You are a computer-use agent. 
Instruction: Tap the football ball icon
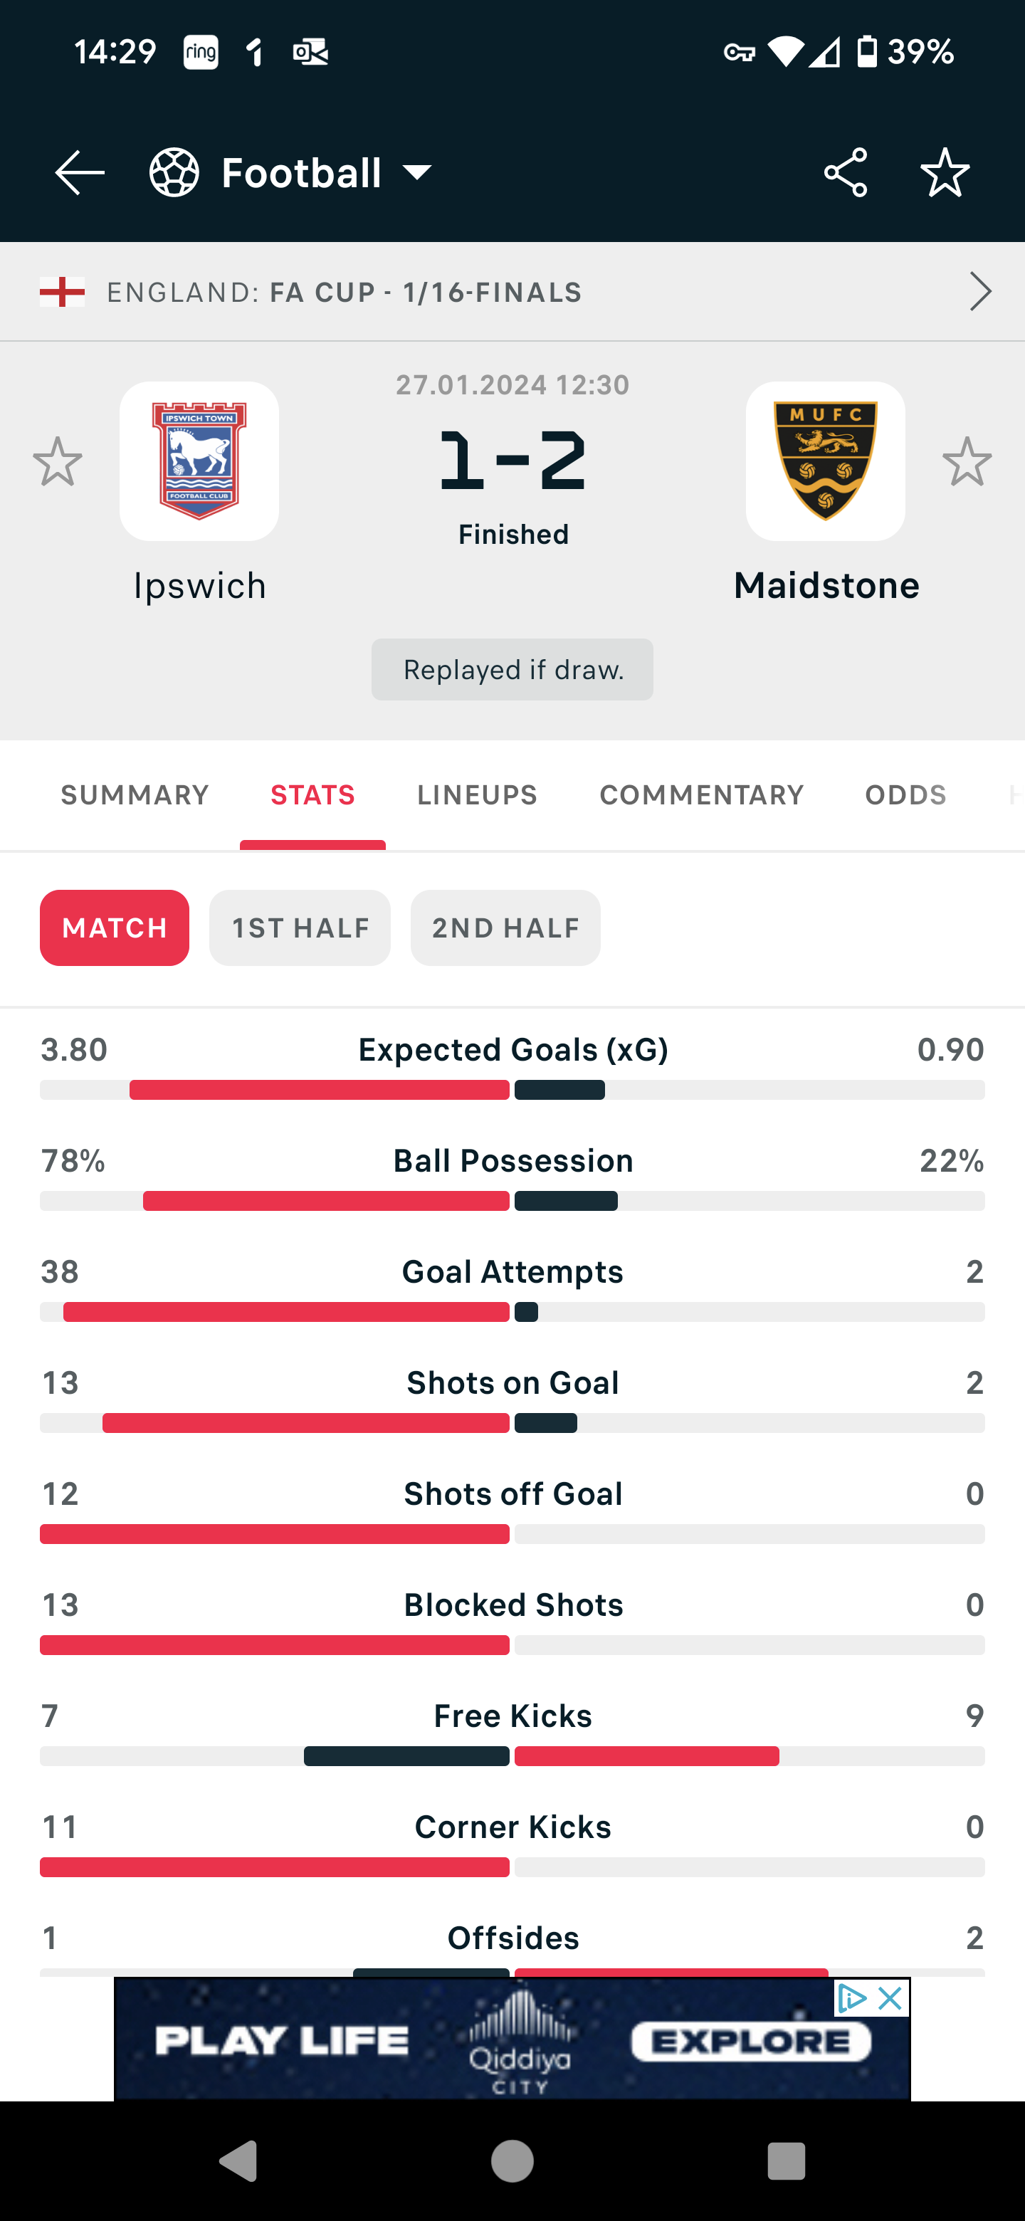[x=174, y=172]
